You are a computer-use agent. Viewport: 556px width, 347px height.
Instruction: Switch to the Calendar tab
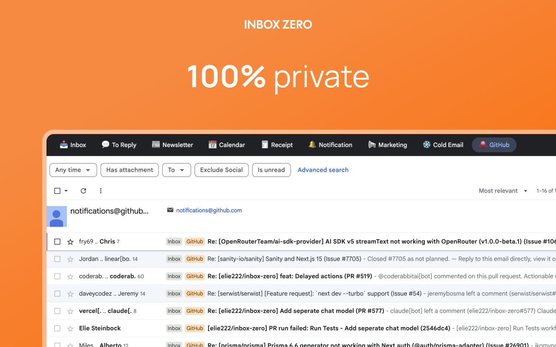coord(227,145)
